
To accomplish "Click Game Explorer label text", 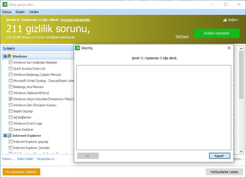I will tap(23, 130).
